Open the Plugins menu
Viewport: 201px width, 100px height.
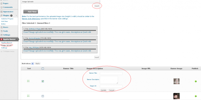point(6,16)
